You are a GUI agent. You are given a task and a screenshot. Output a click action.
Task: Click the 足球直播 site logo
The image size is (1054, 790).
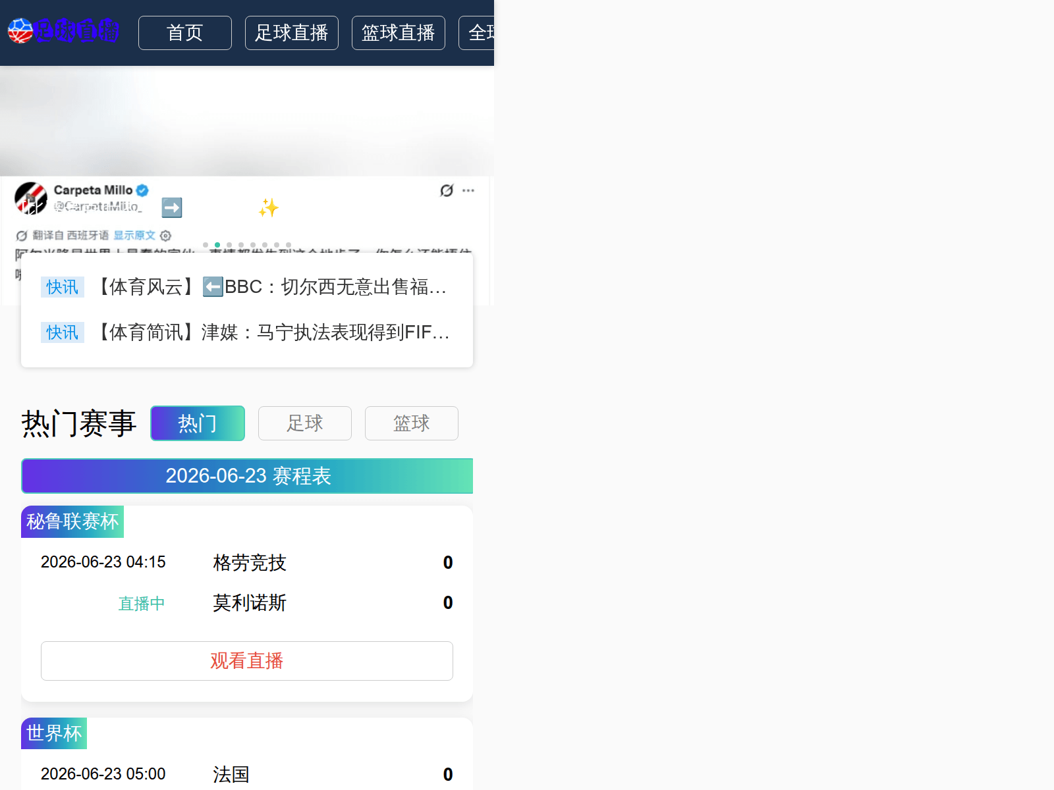(x=63, y=31)
